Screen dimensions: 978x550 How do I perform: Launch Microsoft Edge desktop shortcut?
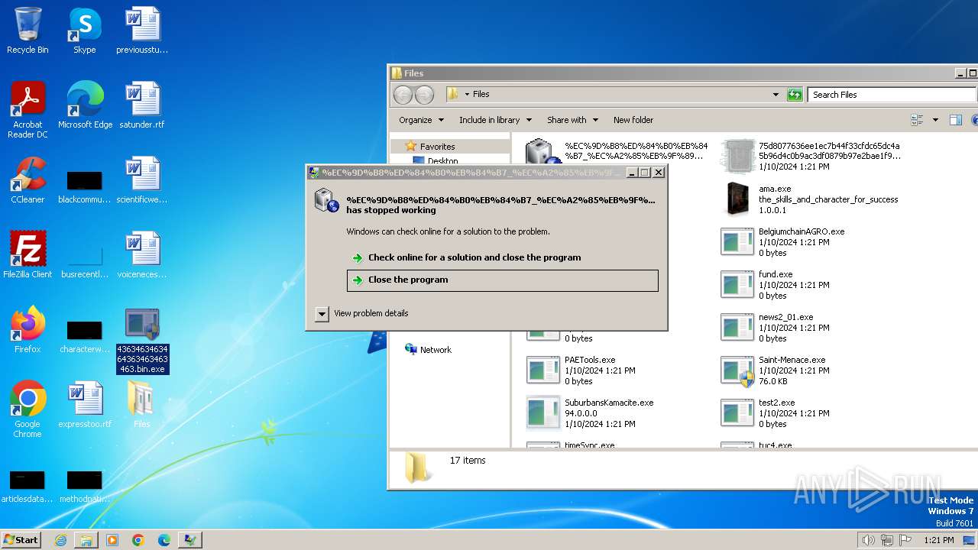click(x=84, y=105)
